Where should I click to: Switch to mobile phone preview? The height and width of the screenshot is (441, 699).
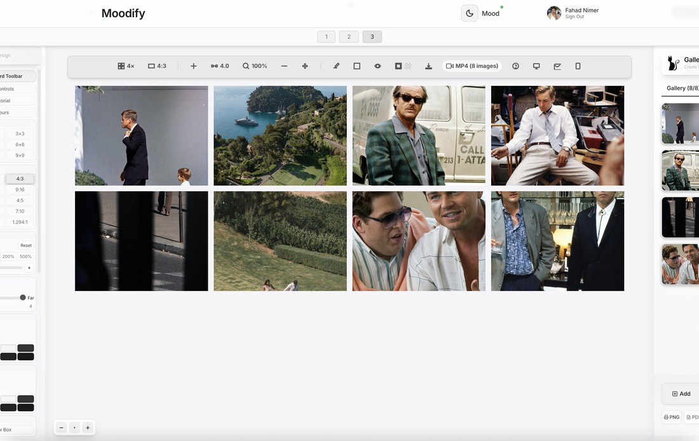[578, 66]
